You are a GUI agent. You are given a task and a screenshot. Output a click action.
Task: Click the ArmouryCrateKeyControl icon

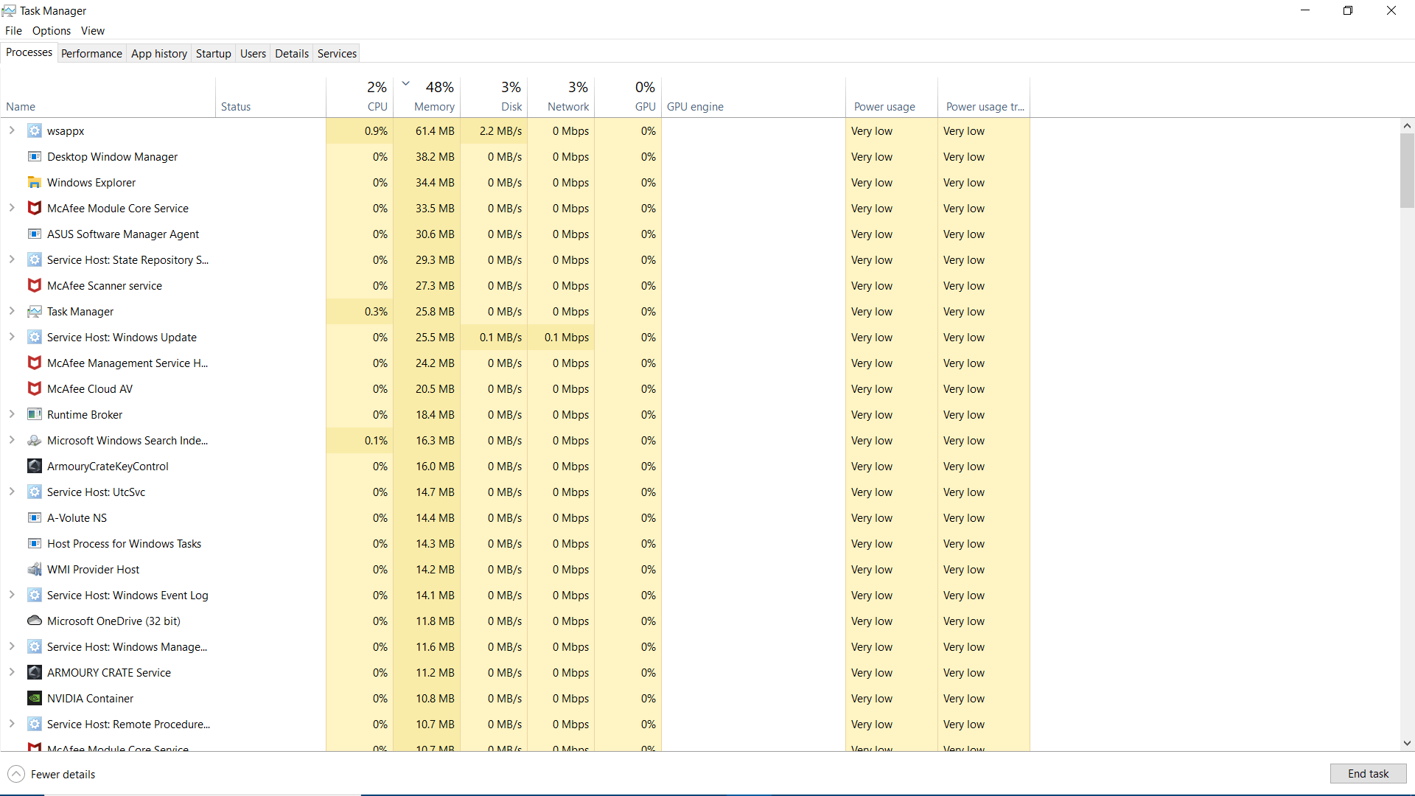[35, 466]
